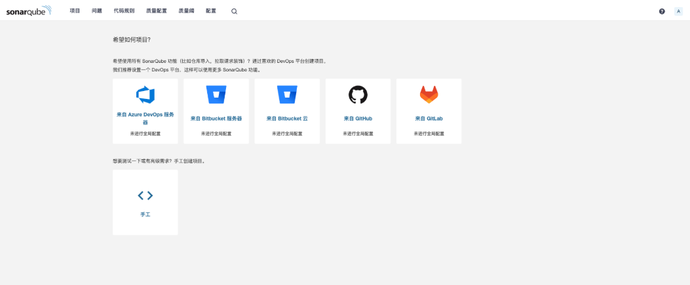Click the GitLab fox icon

click(x=429, y=94)
